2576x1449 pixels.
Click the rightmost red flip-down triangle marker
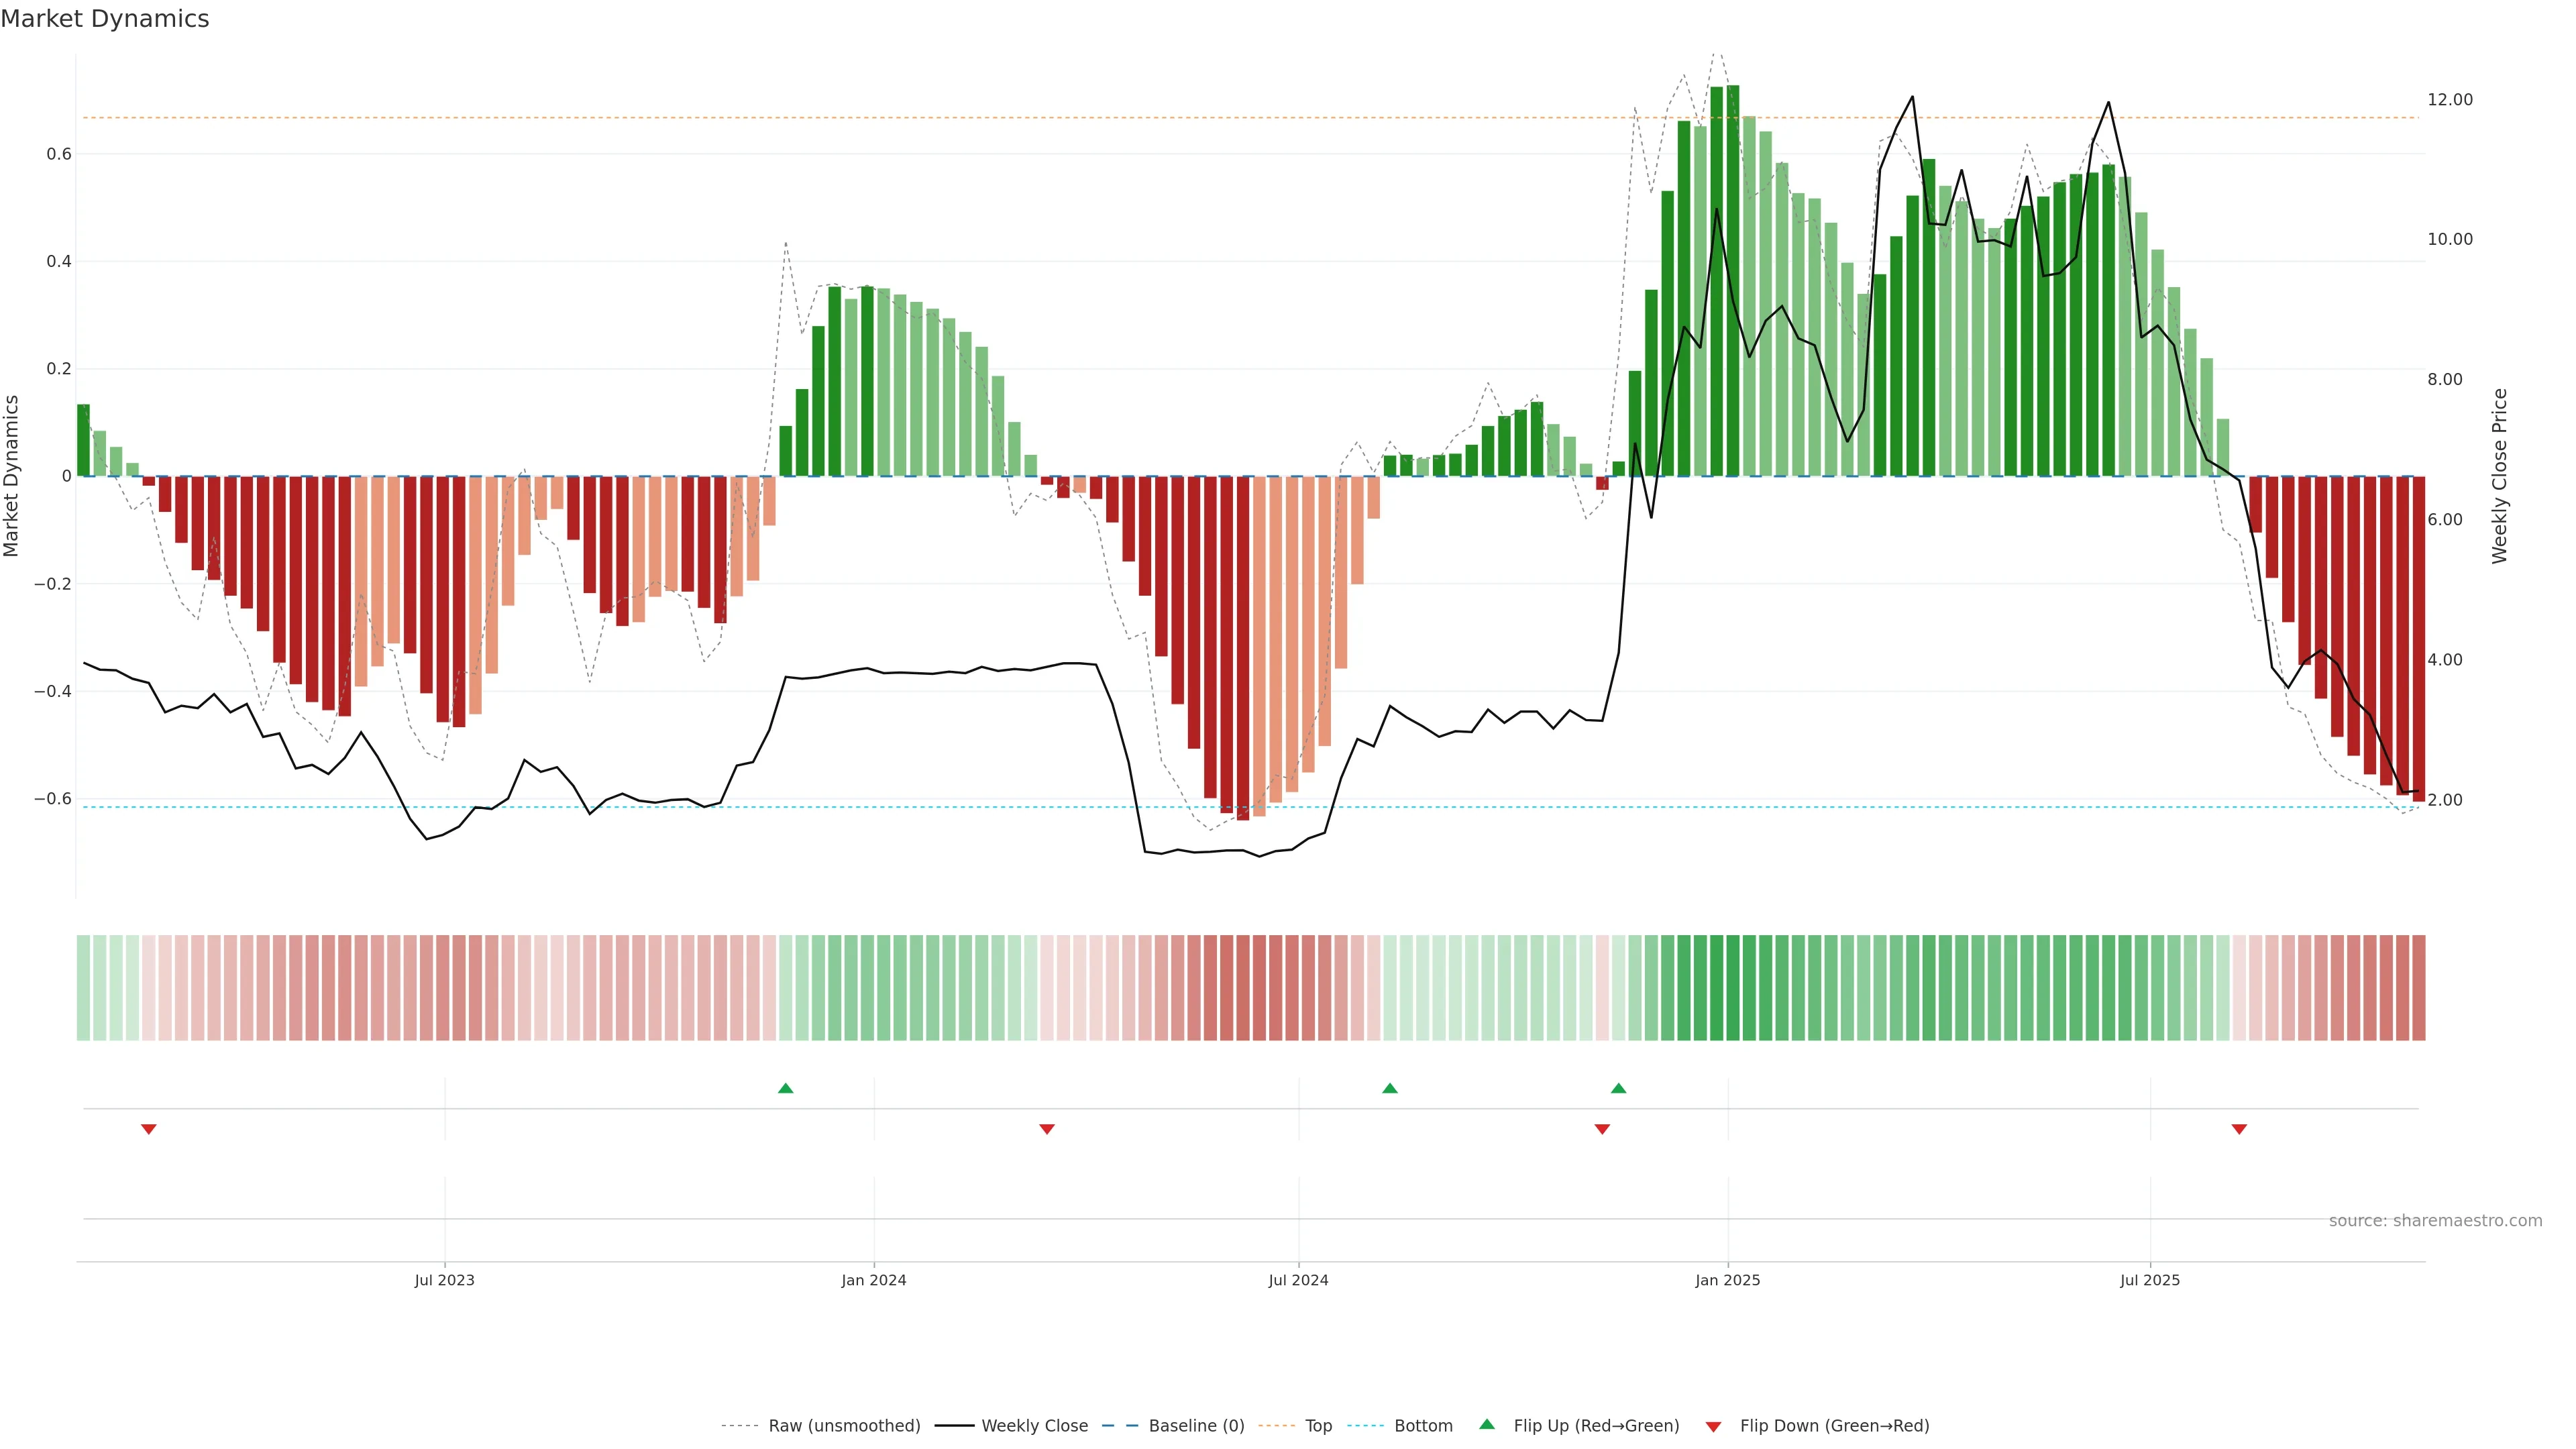coord(2239,1129)
